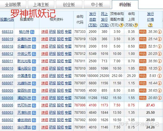This screenshot has width=163, height=131.
Task: Open 睿创微纳 stock name link
Action: click(24, 120)
